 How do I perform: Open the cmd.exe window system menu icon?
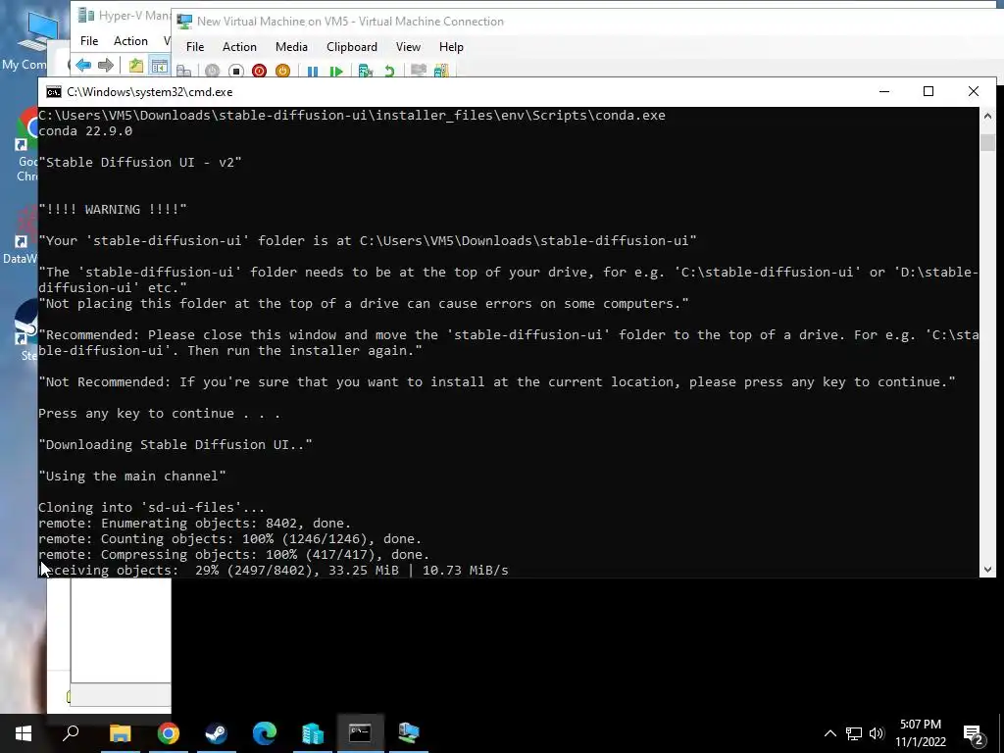[54, 92]
